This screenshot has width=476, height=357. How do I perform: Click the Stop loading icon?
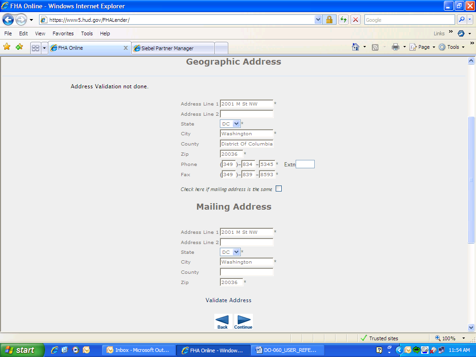point(356,20)
